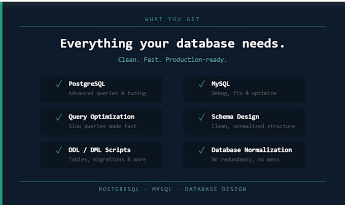The image size is (345, 205).
Task: Click 'Slow queries made fast' subtitle
Action: [102, 126]
